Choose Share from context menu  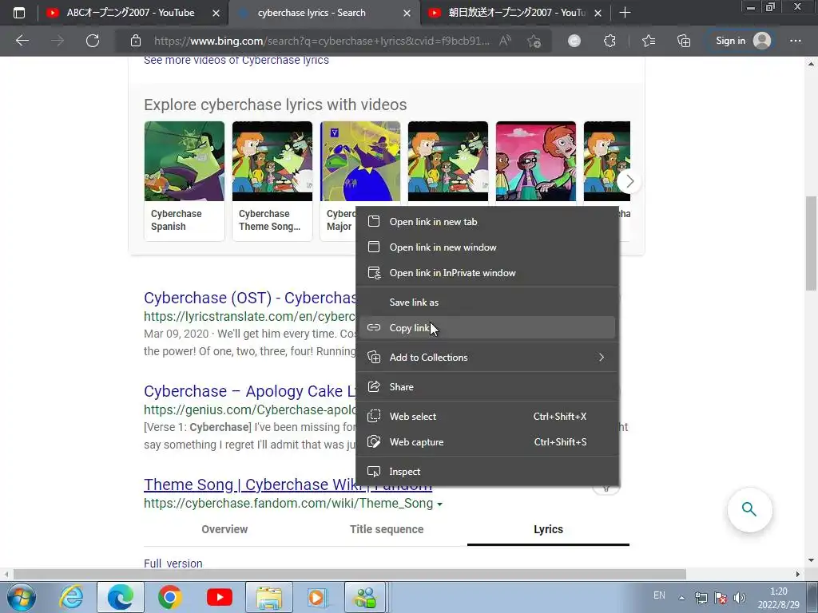pyautogui.click(x=487, y=387)
